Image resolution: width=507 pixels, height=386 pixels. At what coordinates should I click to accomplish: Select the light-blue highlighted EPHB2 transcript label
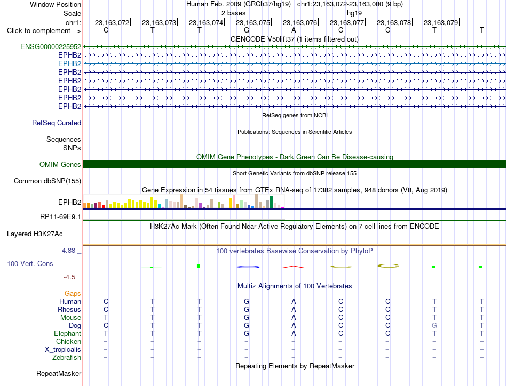pyautogui.click(x=69, y=63)
